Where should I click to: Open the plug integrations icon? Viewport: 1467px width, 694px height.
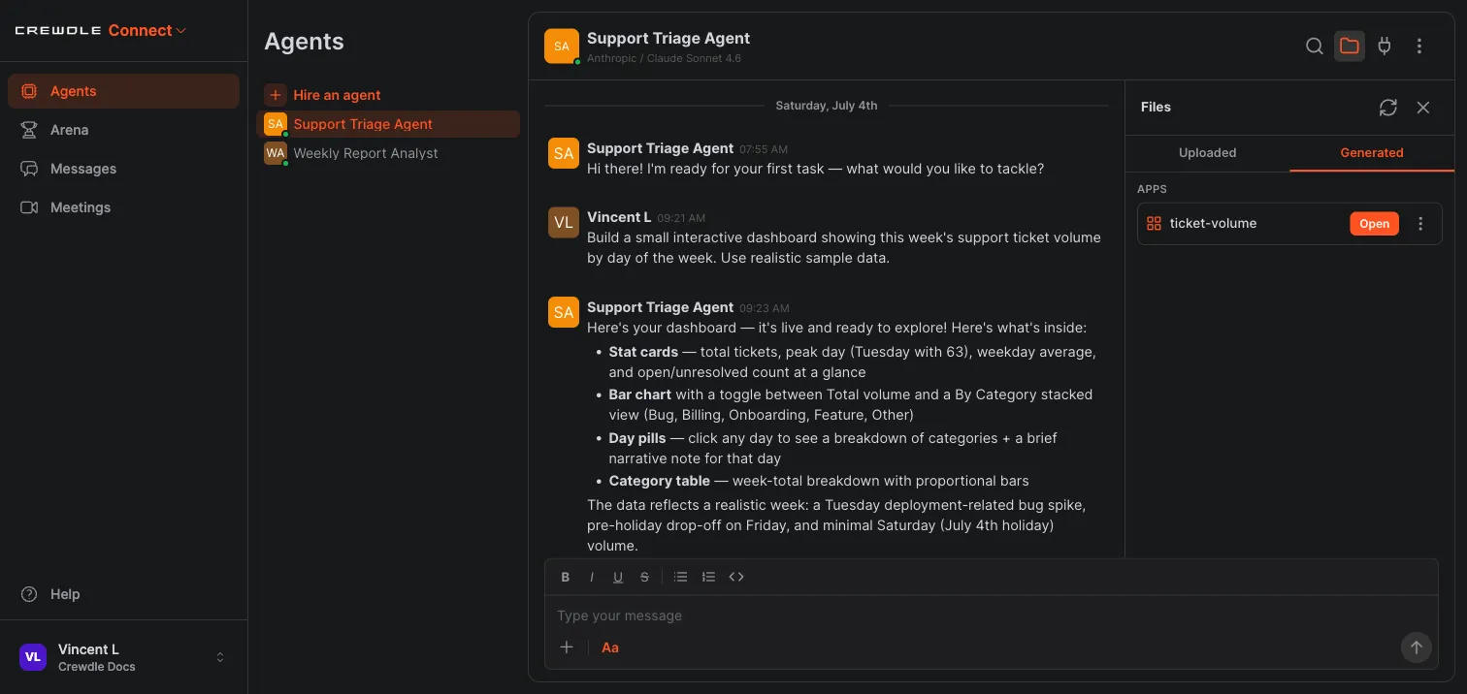click(1385, 46)
